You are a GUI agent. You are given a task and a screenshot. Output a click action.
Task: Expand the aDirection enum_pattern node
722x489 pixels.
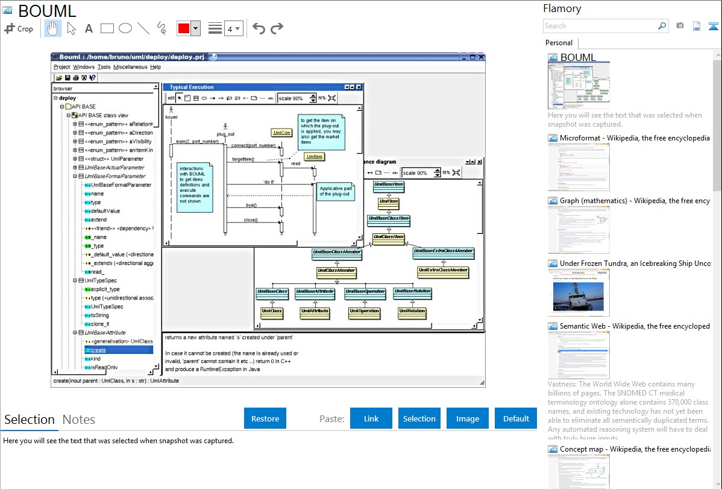pos(75,133)
